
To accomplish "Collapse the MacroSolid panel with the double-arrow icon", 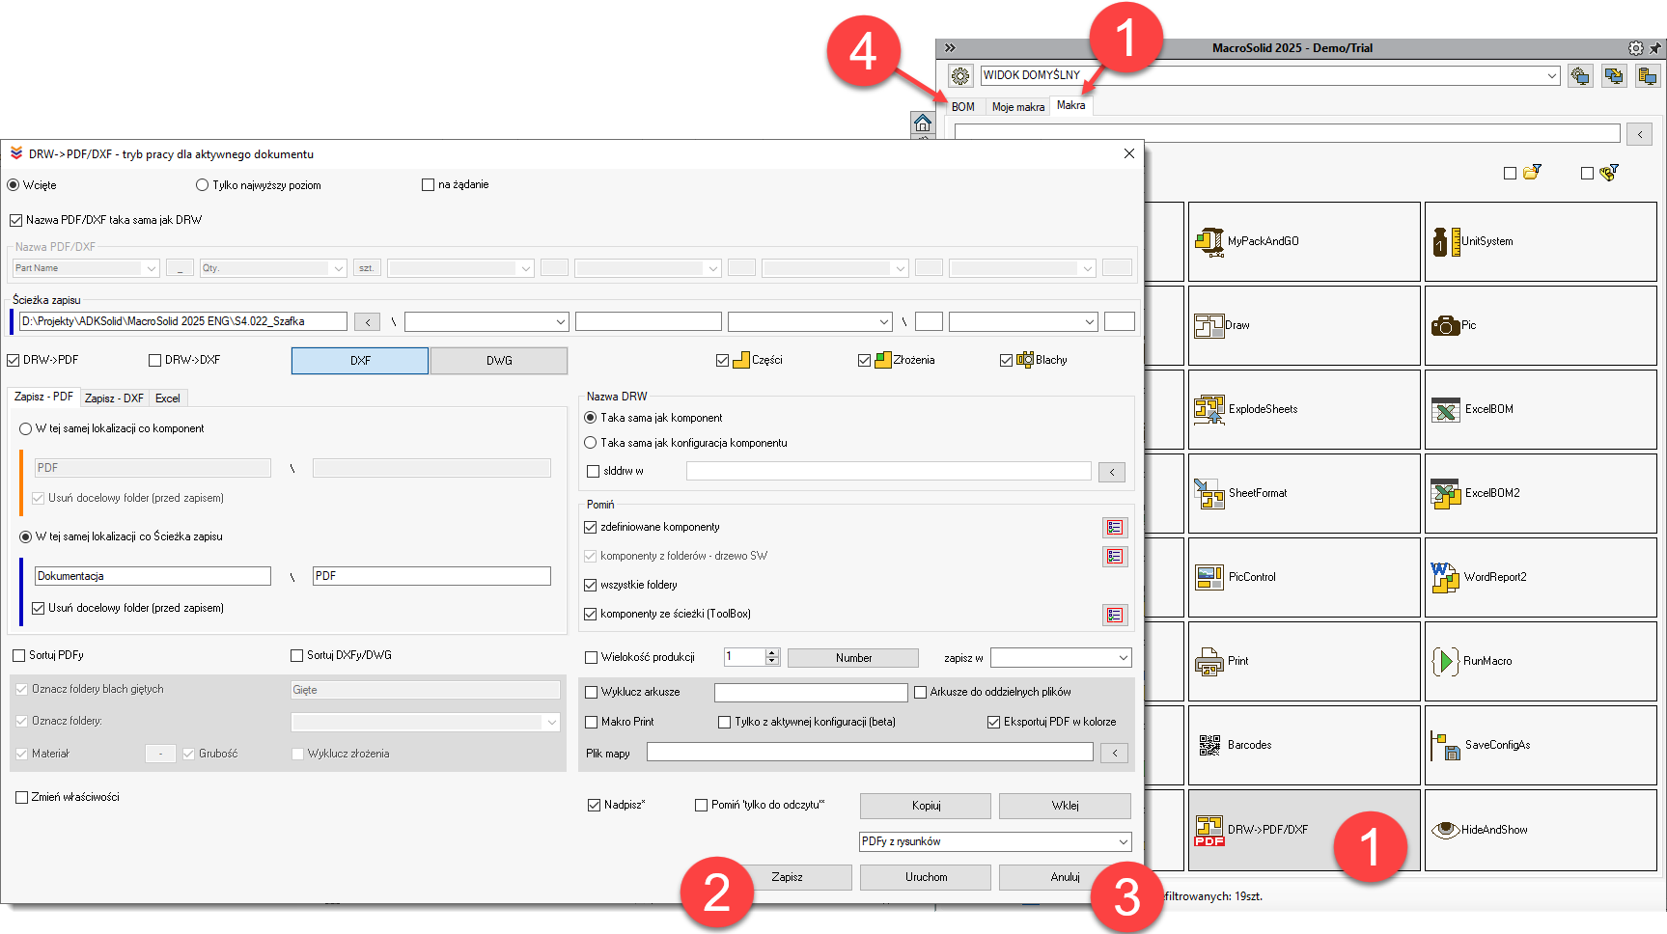I will (x=950, y=47).
